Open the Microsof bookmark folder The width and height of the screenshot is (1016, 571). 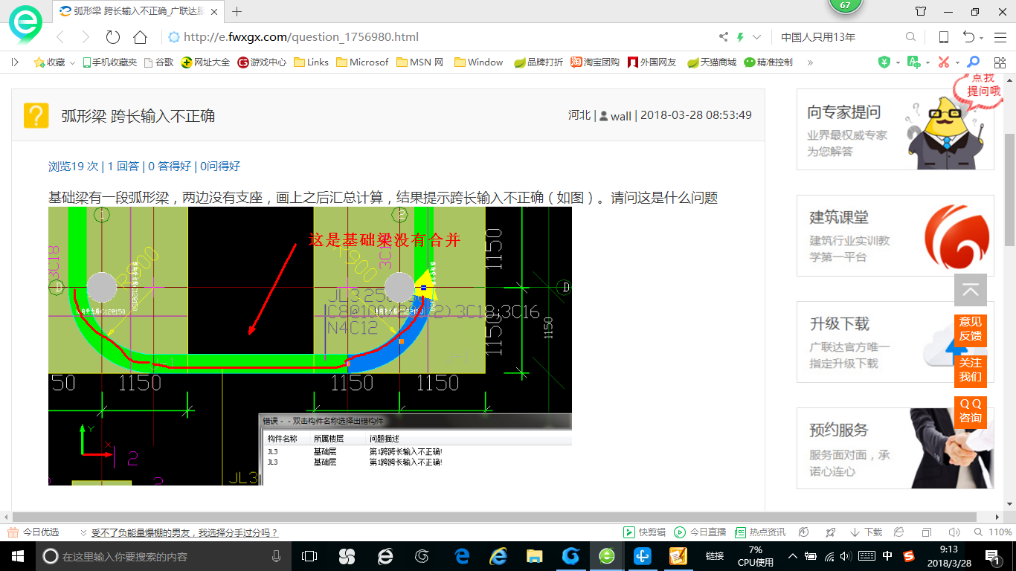(x=362, y=62)
